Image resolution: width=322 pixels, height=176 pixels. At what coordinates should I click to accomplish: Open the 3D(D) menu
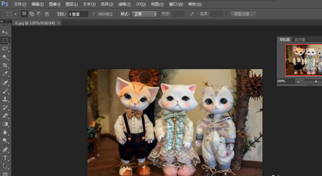tap(140, 4)
